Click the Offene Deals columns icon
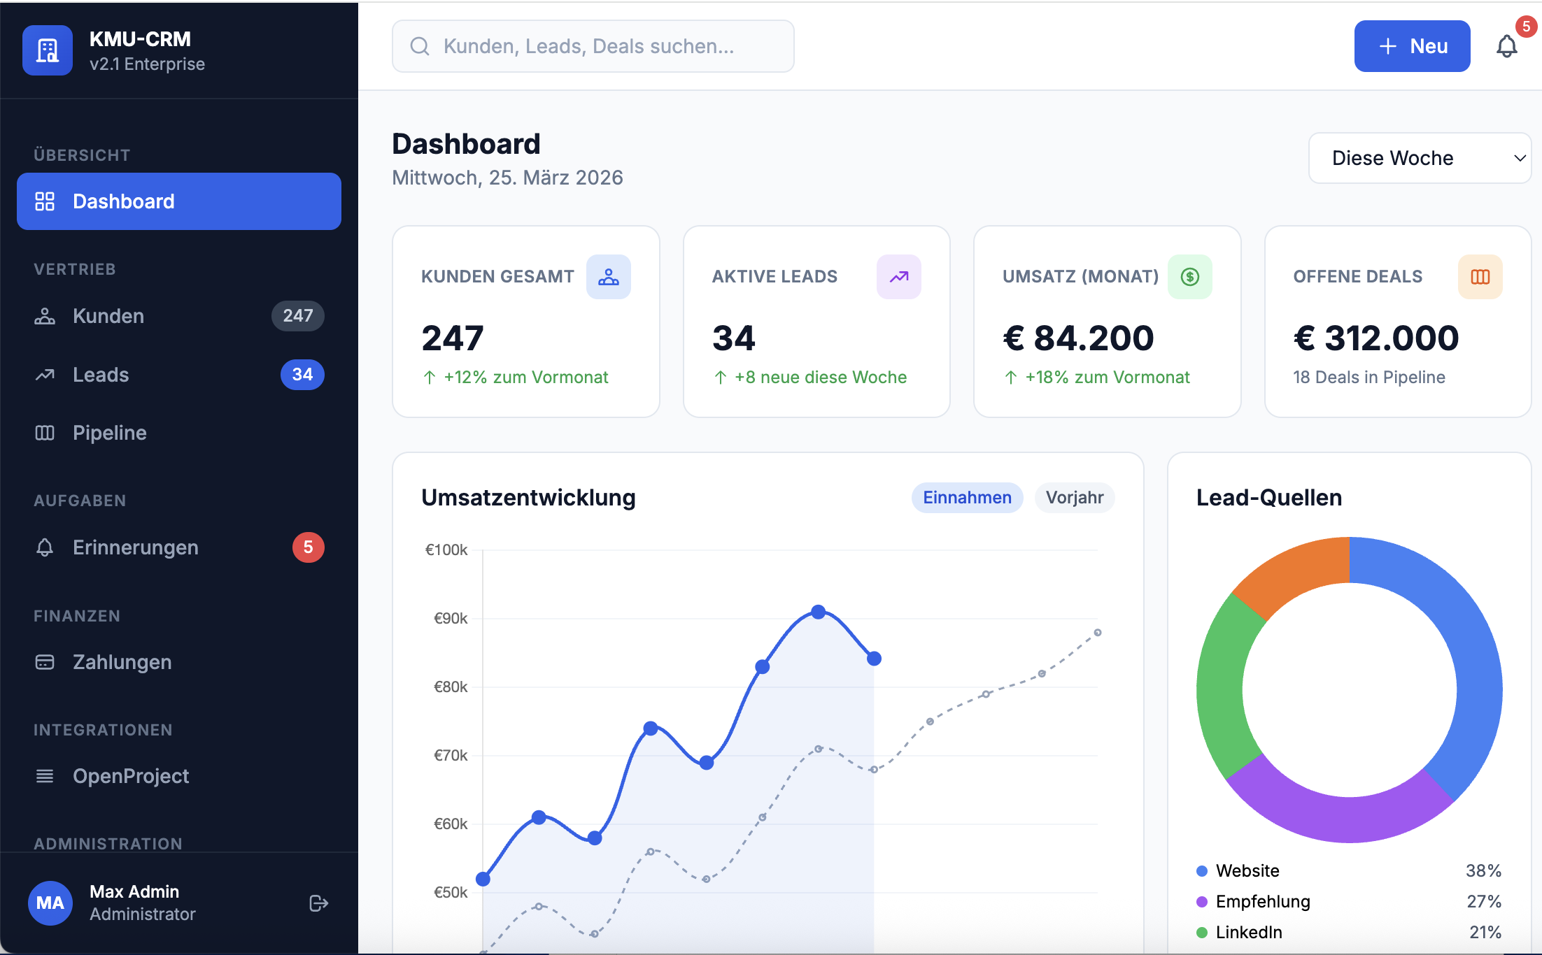The image size is (1542, 955). 1480,277
